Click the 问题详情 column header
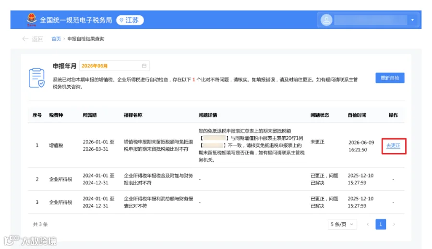 [x=208, y=115]
